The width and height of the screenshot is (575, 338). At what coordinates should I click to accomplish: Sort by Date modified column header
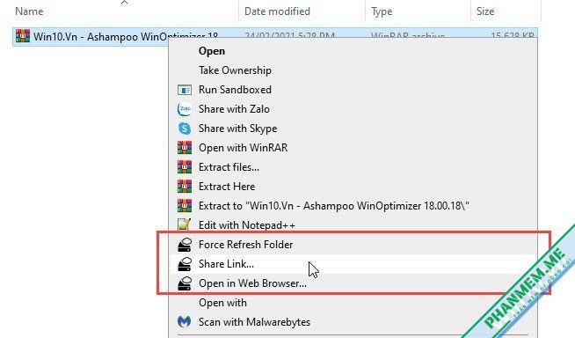[277, 11]
